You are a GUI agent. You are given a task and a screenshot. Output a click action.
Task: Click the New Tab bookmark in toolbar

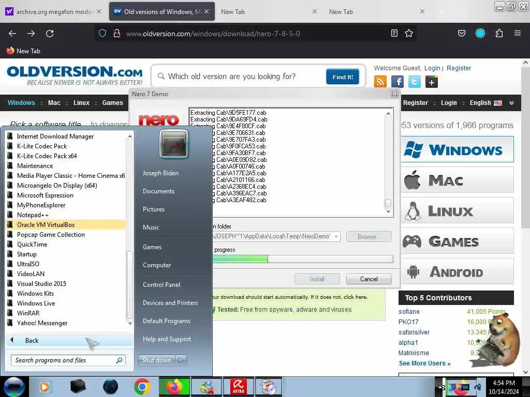click(x=23, y=51)
